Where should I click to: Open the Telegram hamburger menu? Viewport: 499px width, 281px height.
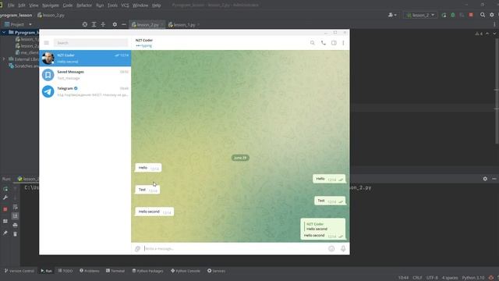(x=47, y=43)
